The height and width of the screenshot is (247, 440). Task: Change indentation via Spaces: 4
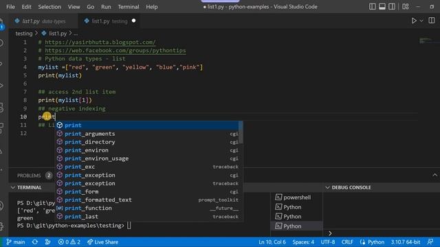303,242
